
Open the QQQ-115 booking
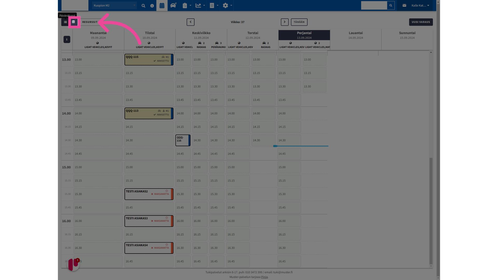149,60
